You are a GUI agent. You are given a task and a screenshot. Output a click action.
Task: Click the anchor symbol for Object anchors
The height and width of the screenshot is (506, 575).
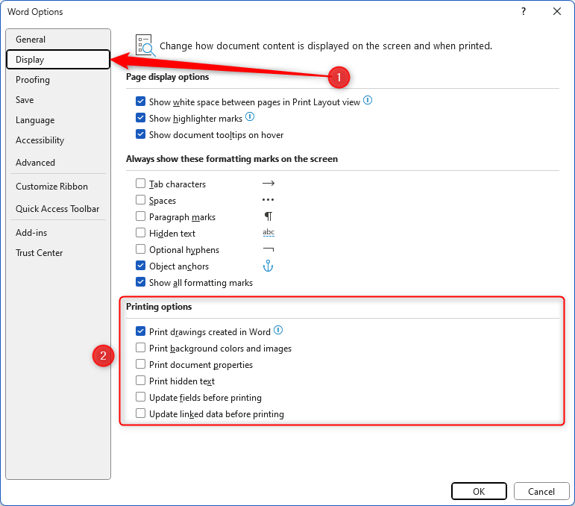tap(268, 266)
